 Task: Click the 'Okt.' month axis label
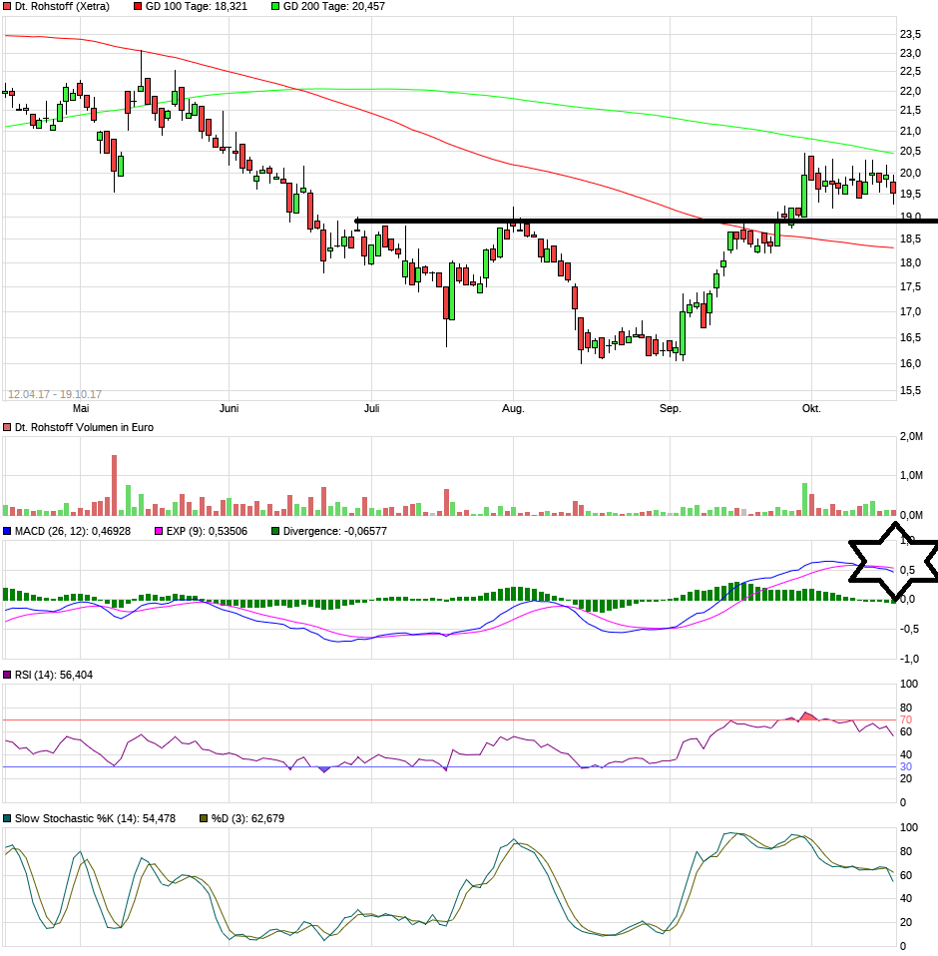pyautogui.click(x=811, y=408)
